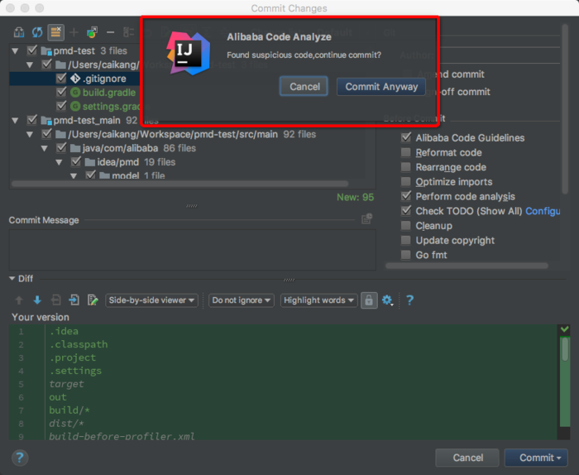Click the Commit Anyway button
579x475 pixels.
click(x=381, y=86)
